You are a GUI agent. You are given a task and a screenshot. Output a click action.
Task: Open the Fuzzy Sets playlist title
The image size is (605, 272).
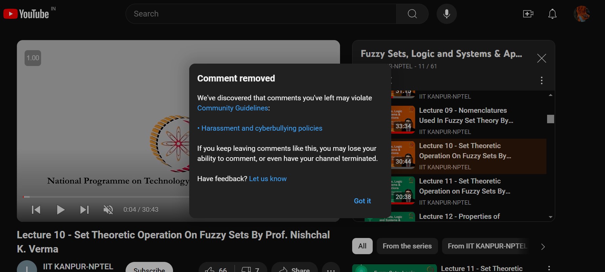[441, 54]
